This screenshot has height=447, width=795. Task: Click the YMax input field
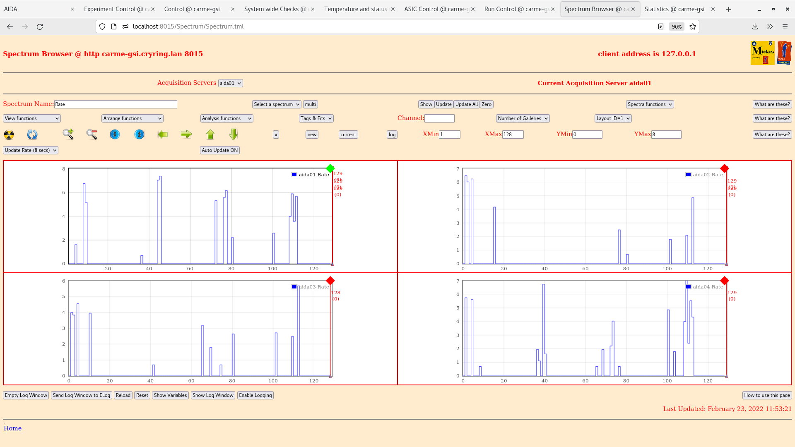666,135
